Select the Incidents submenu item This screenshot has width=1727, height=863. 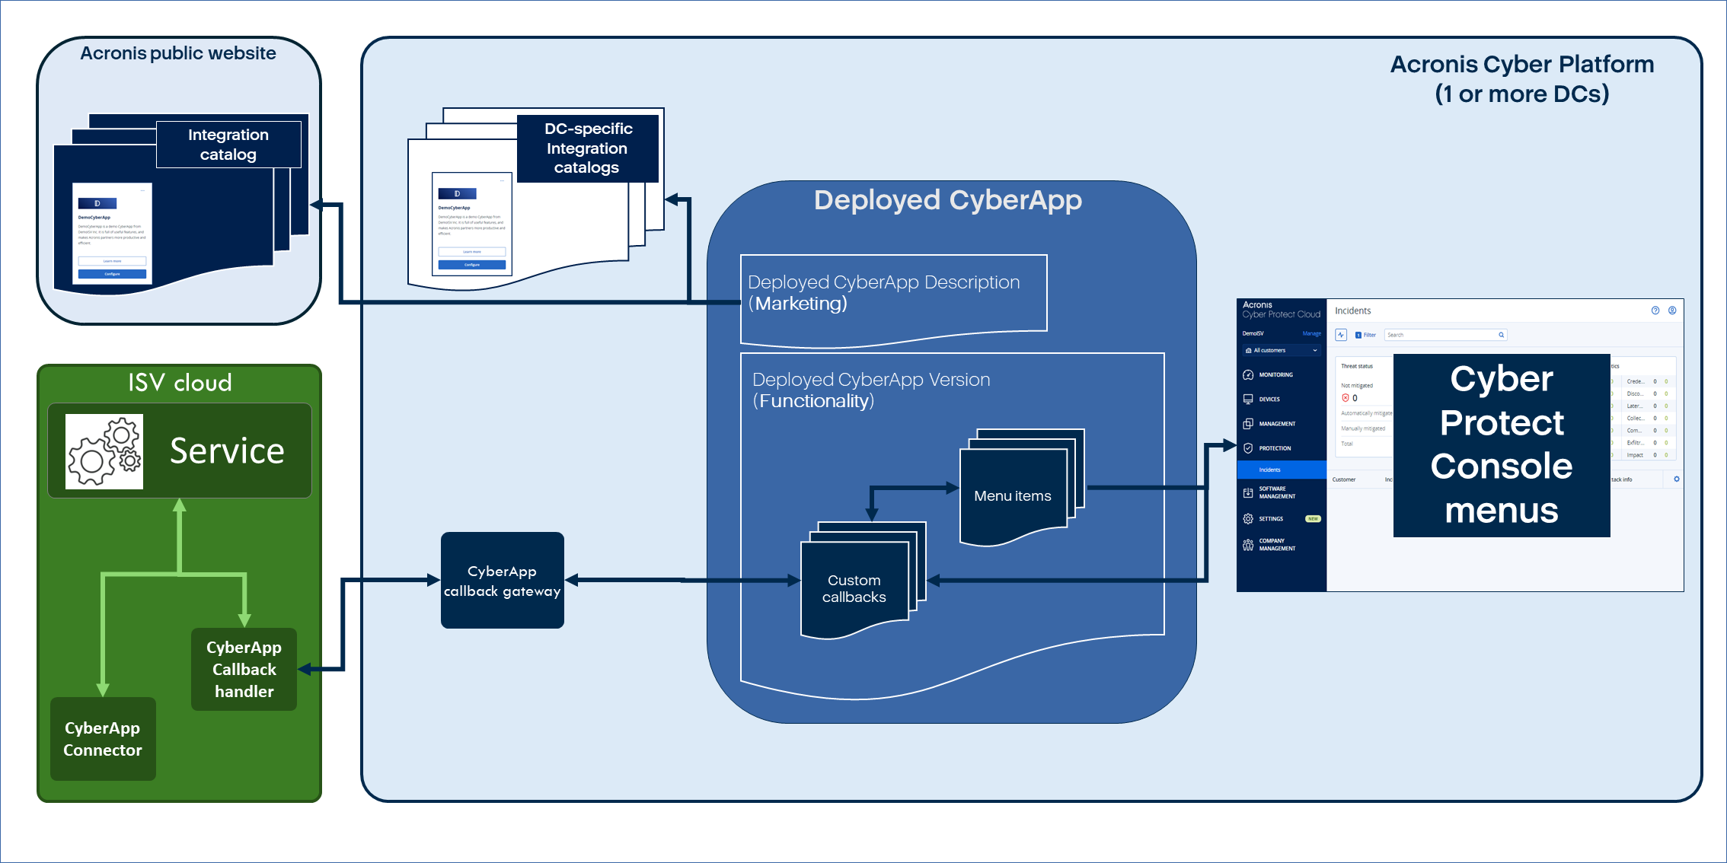(x=1282, y=470)
